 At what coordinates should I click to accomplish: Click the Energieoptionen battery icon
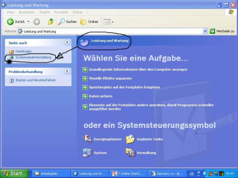pos(87,139)
